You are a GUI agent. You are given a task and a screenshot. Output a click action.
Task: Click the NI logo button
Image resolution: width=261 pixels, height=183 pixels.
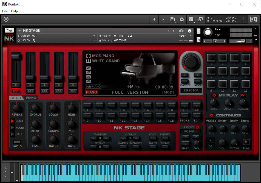pos(254,19)
